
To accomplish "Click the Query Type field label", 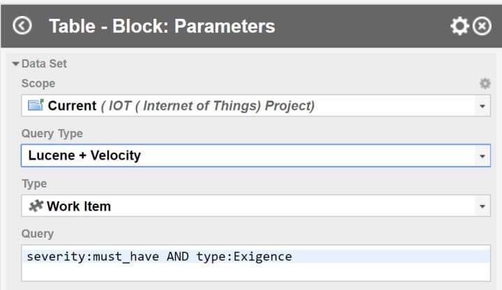I will click(52, 133).
